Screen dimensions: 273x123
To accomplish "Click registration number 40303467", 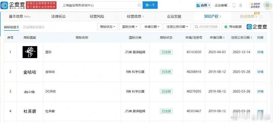I will [x=194, y=111].
